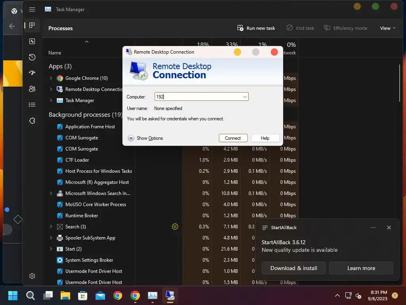Click the suspended status icon on Search row

point(175,227)
